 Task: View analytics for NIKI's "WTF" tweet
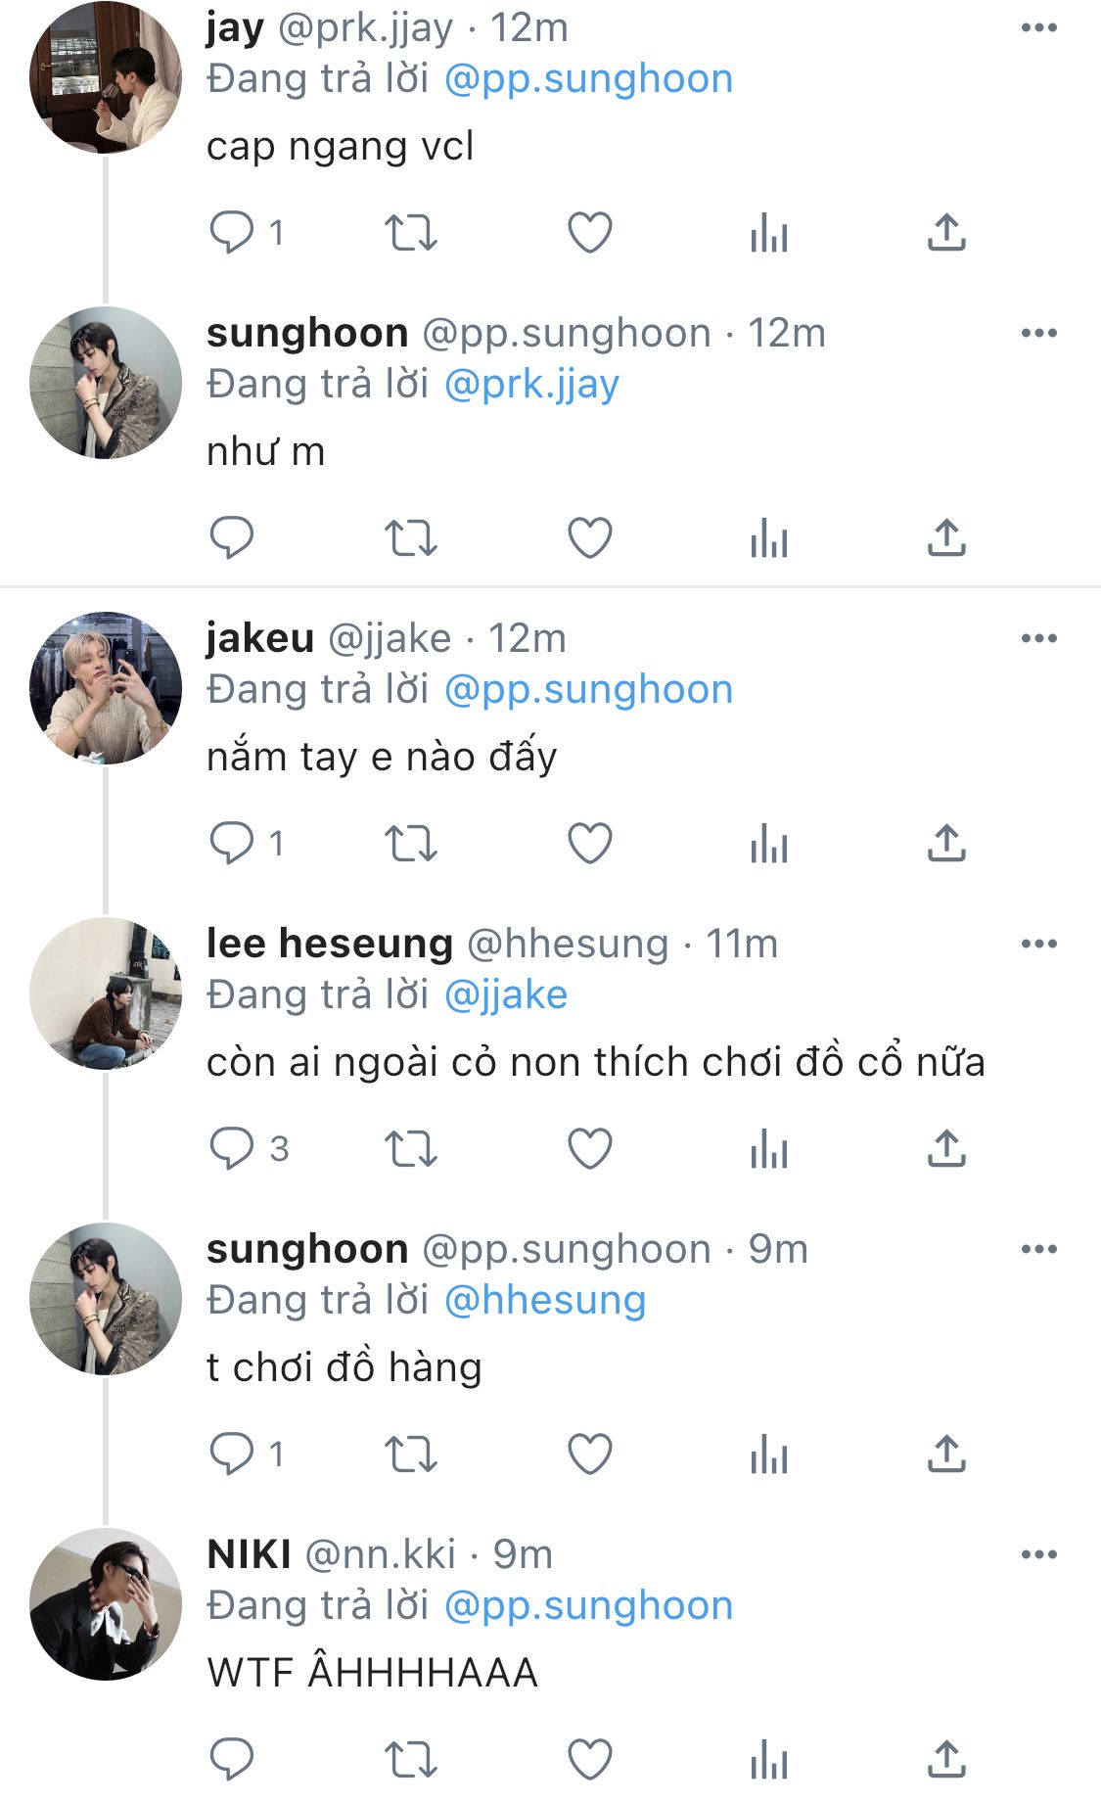click(x=769, y=1760)
